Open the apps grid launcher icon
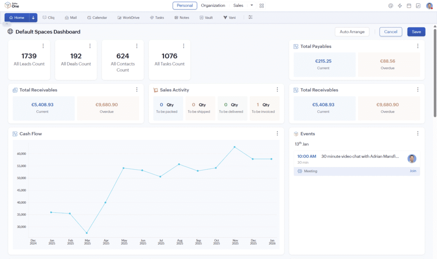 [262, 6]
